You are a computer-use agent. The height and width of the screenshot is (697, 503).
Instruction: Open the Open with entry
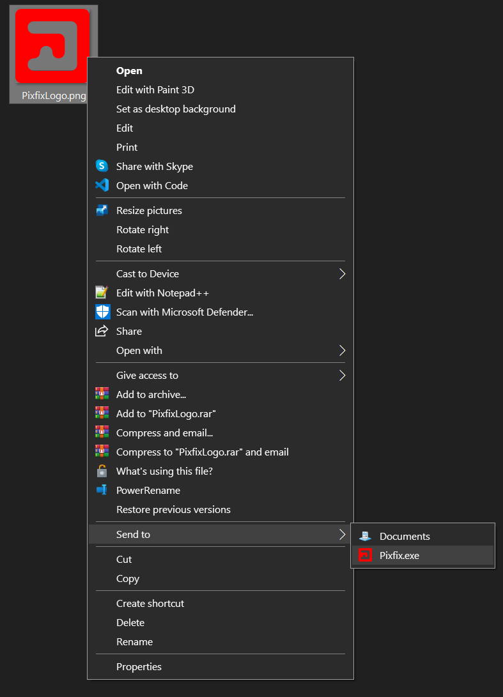(221, 350)
